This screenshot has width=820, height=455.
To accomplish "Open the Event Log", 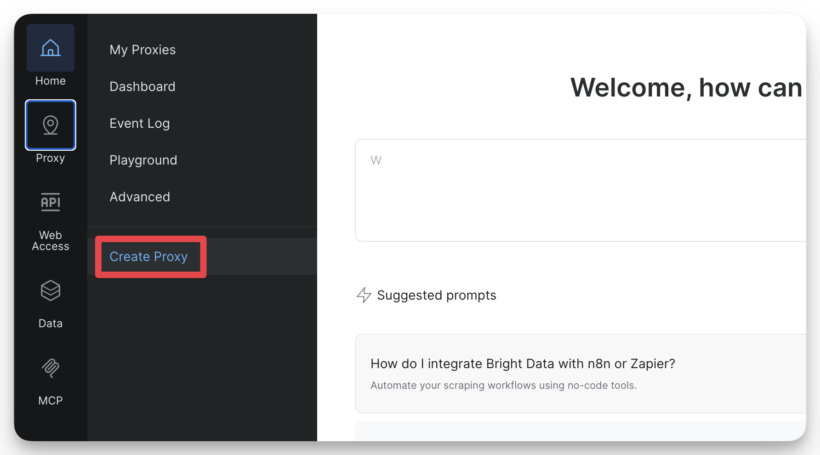I will pos(139,123).
